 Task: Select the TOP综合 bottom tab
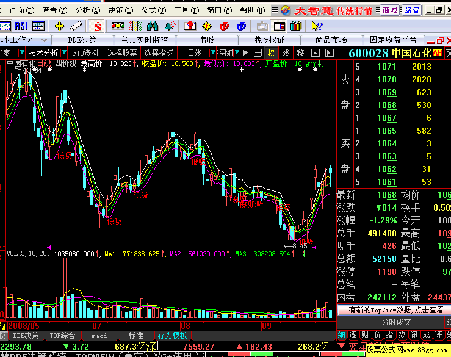click(x=62, y=336)
